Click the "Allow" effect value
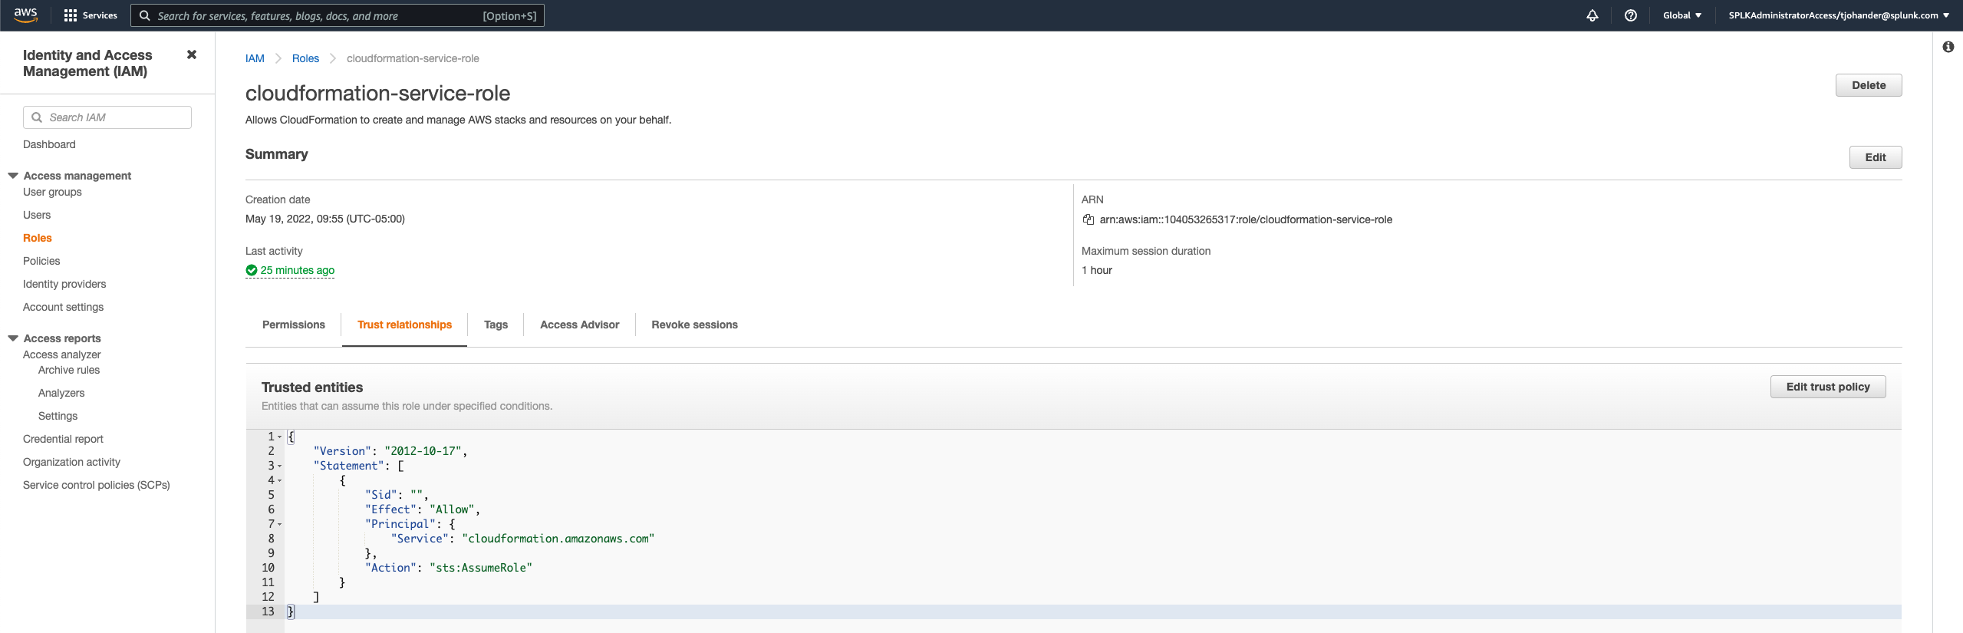 (452, 509)
